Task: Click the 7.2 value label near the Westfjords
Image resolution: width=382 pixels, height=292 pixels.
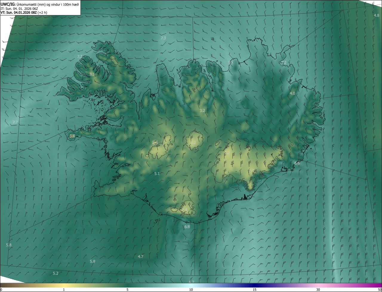Action: pyautogui.click(x=80, y=57)
